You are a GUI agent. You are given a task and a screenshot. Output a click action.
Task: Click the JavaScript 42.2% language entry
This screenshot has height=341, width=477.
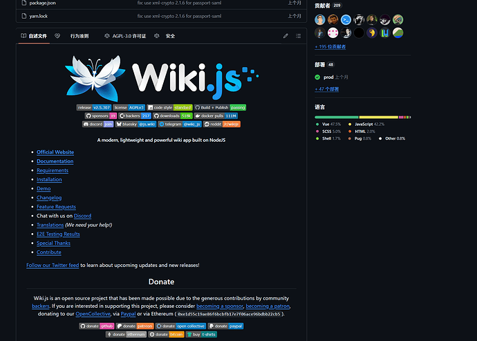366,125
